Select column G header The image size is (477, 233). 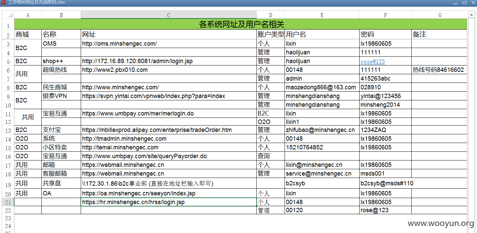[x=440, y=15]
